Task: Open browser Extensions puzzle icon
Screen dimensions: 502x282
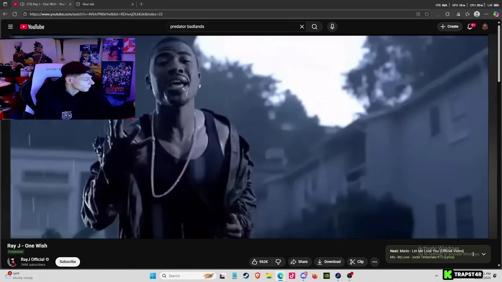Action: click(x=447, y=14)
